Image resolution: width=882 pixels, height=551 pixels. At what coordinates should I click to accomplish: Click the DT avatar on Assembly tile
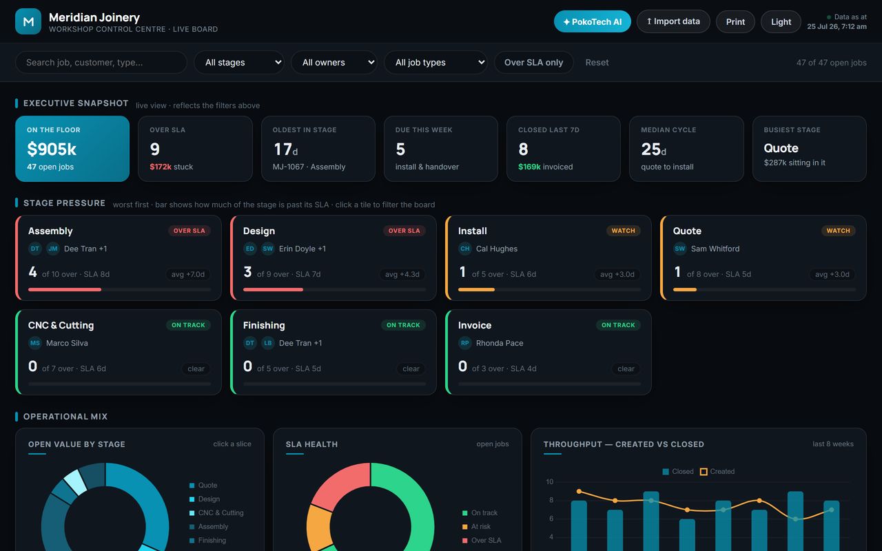tap(35, 249)
